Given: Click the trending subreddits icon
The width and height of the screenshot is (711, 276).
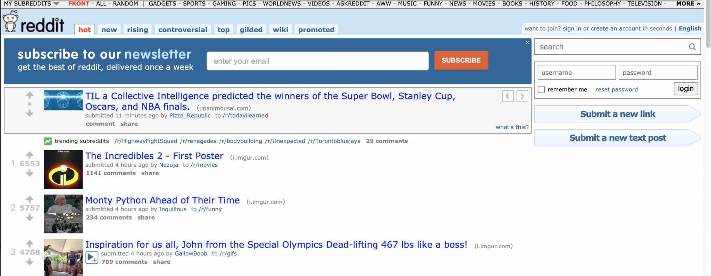Looking at the screenshot, I should point(47,141).
